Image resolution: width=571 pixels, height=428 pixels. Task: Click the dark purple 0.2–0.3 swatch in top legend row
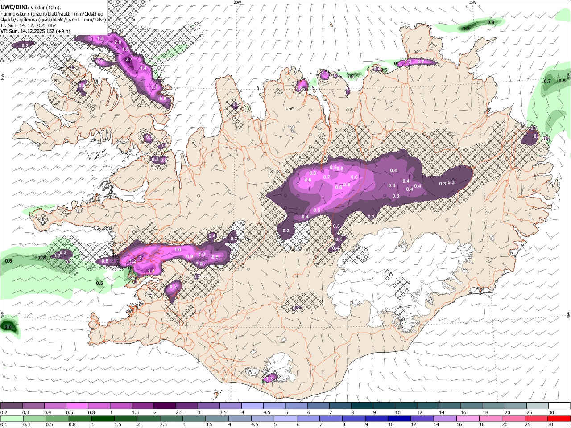[11, 406]
